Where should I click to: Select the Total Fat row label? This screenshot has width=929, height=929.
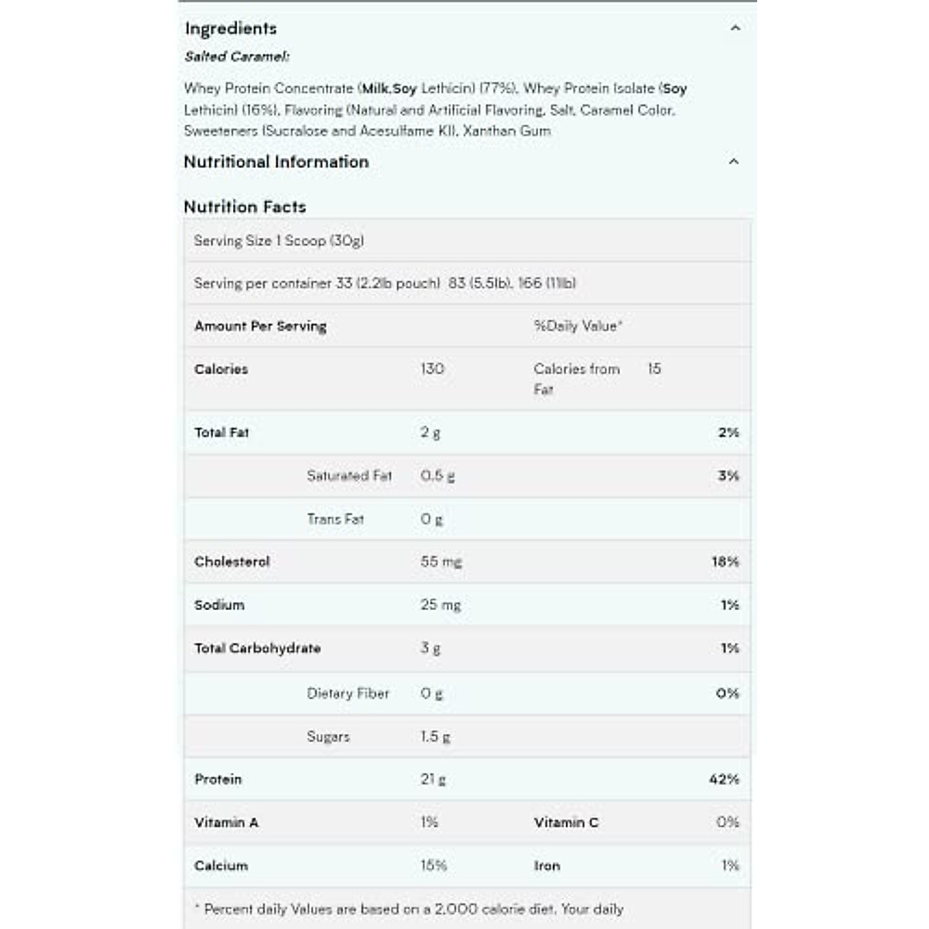(x=221, y=433)
